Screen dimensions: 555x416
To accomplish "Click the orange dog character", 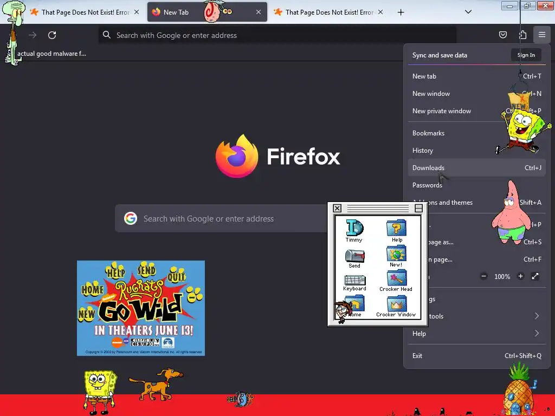I will pos(156,384).
